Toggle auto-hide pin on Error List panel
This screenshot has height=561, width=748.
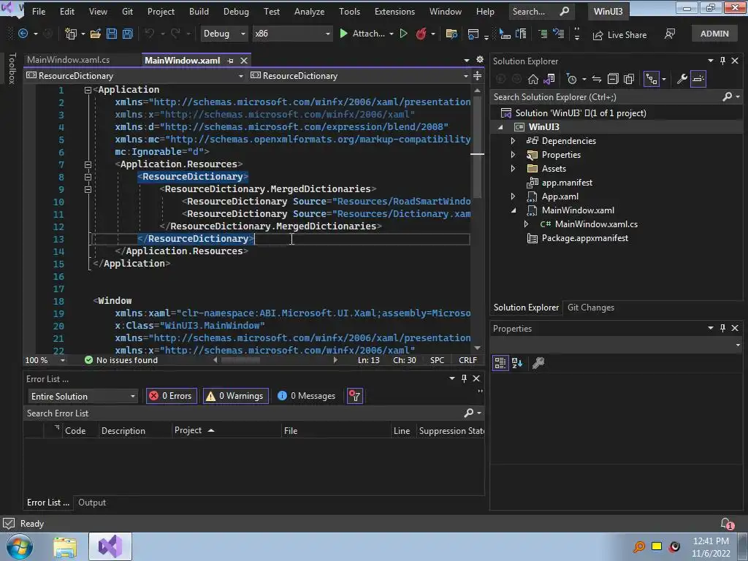[x=464, y=378]
